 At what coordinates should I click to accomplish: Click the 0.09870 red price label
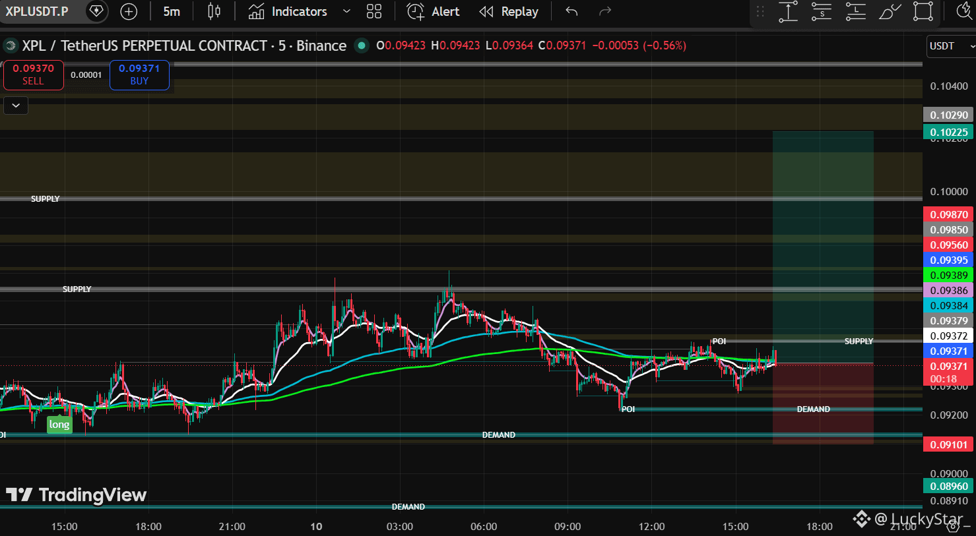949,214
